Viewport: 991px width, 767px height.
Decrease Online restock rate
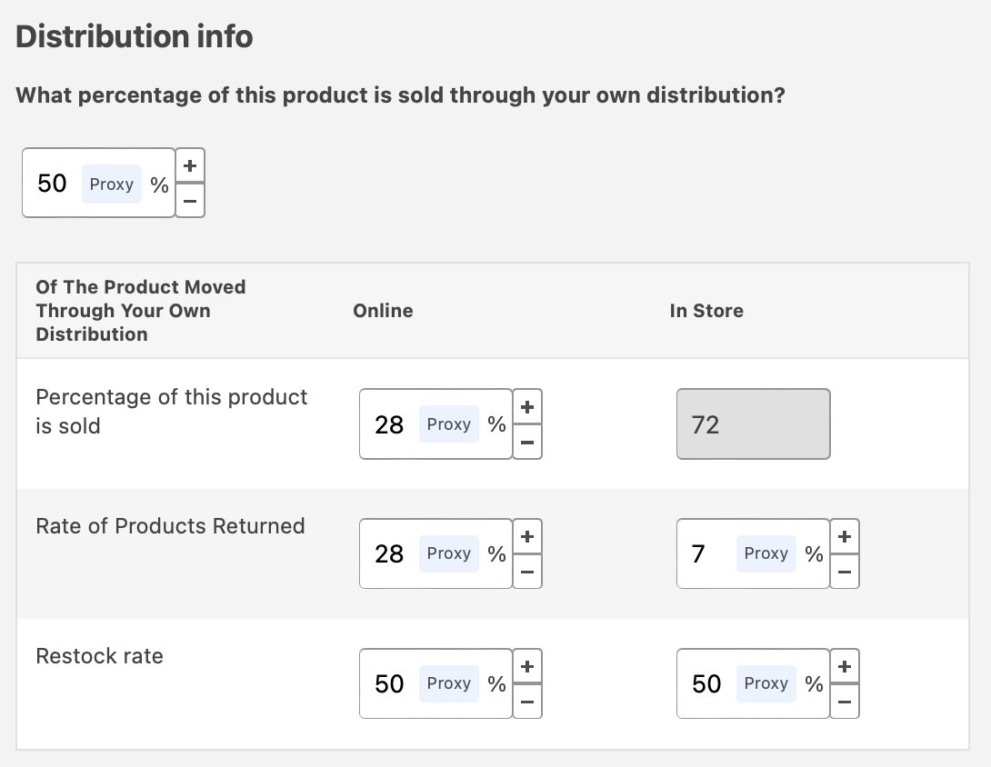click(527, 702)
